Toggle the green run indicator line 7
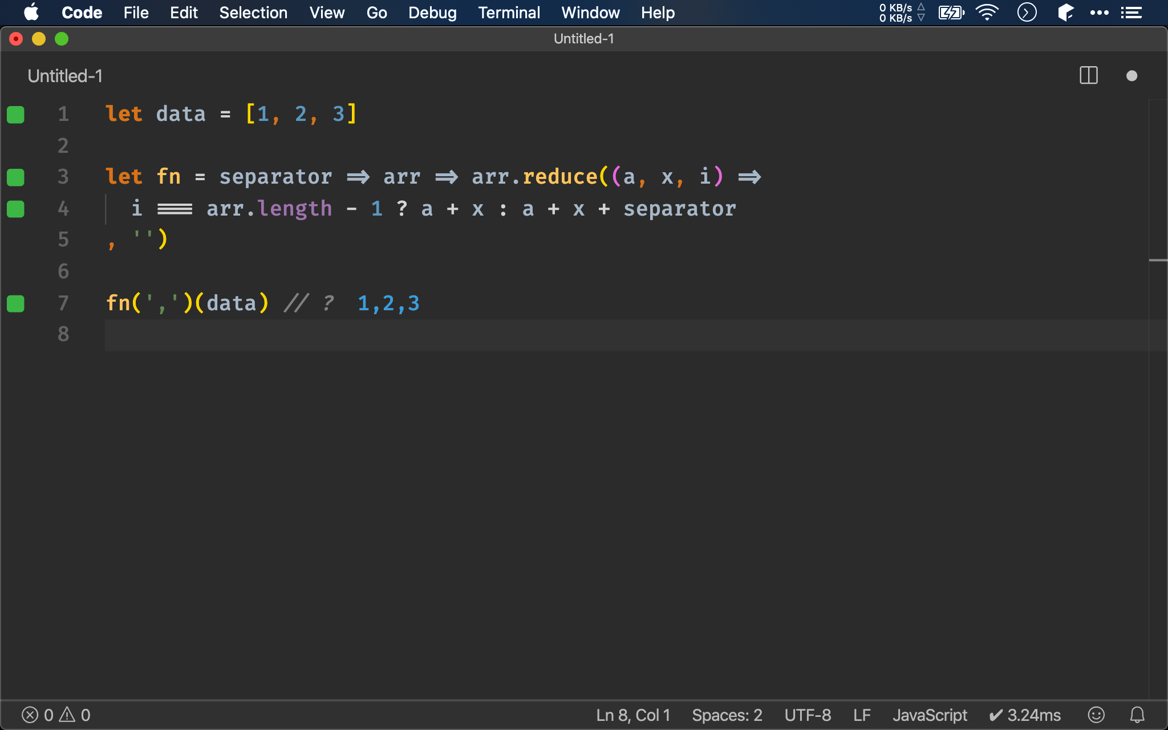The height and width of the screenshot is (730, 1168). tap(15, 303)
